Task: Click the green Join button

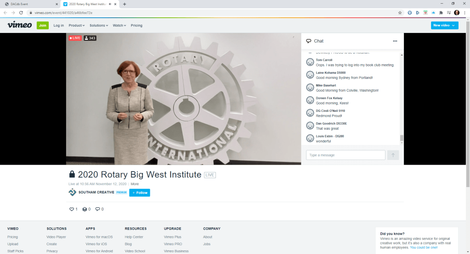Action: coord(43,25)
